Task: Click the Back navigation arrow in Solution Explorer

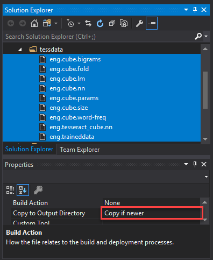Action: click(x=11, y=23)
